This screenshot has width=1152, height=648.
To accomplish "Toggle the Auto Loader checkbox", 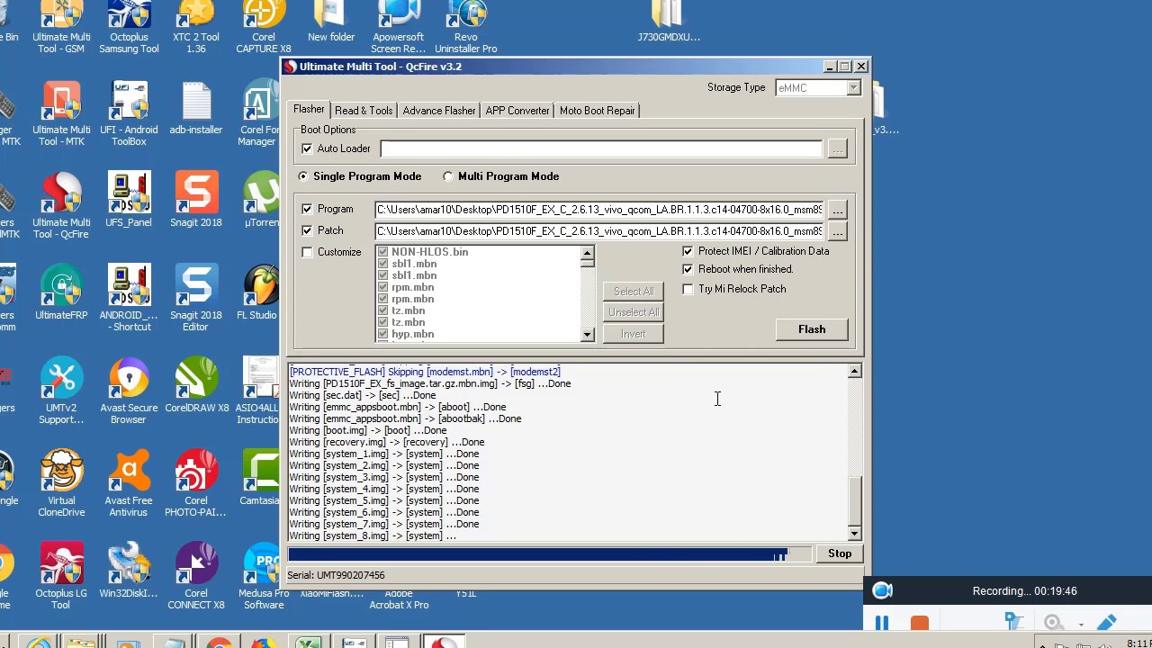I will 307,148.
